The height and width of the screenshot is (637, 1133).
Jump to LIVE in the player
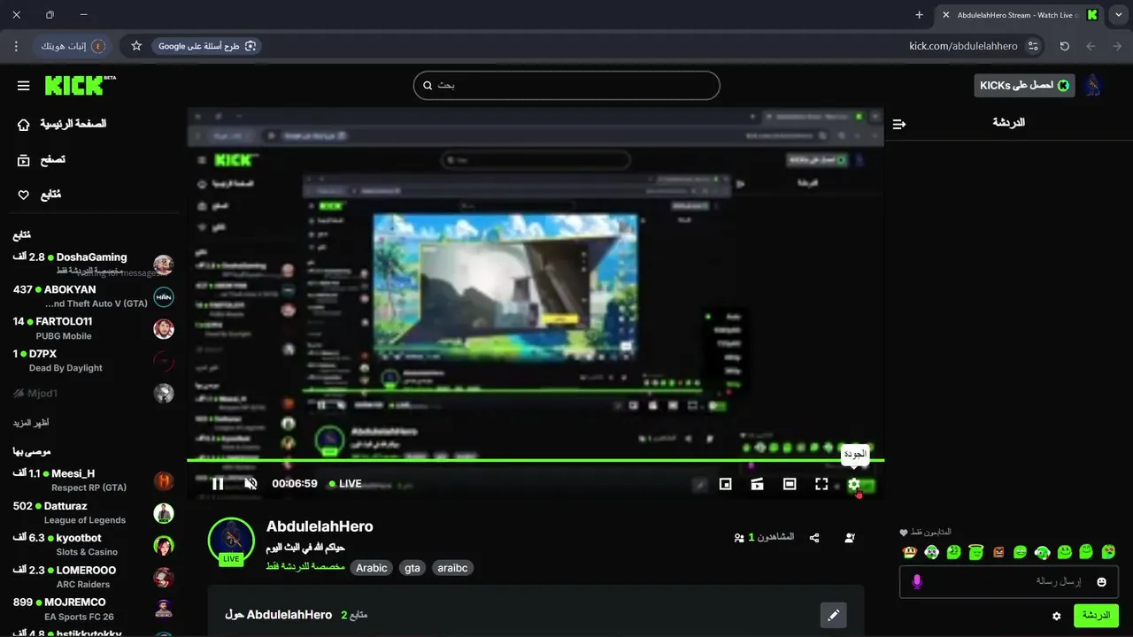click(345, 484)
